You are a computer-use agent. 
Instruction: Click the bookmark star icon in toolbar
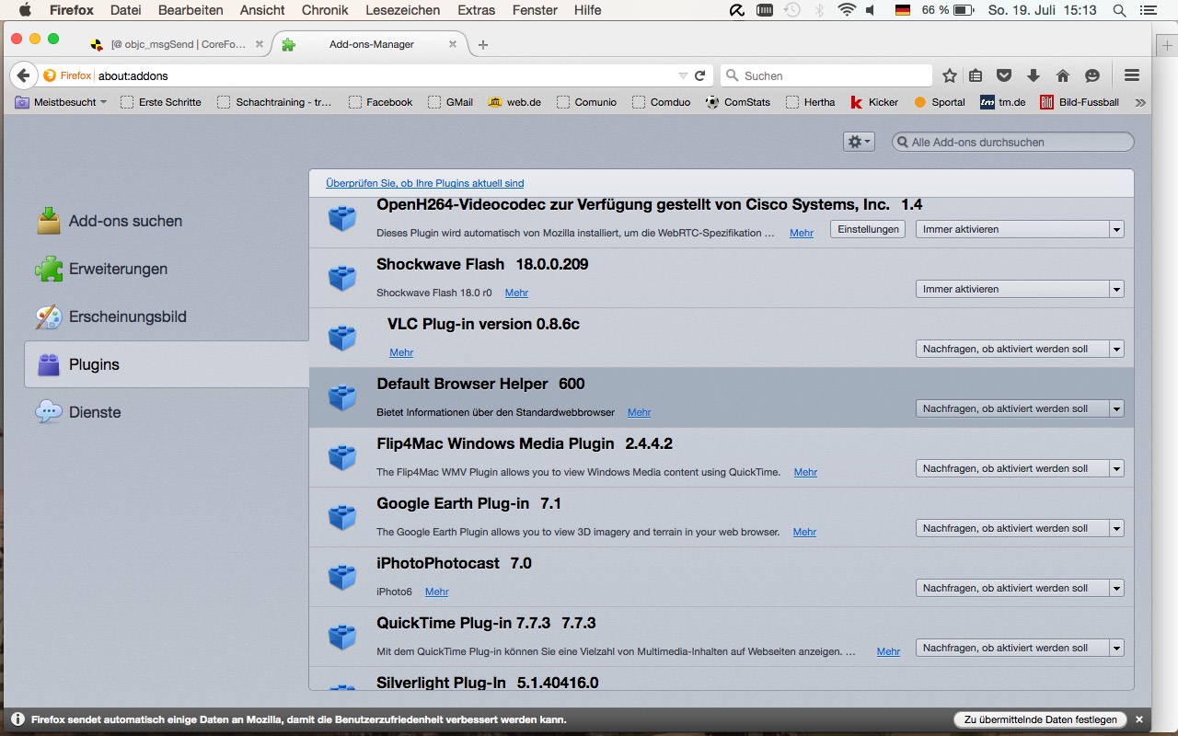coord(950,75)
